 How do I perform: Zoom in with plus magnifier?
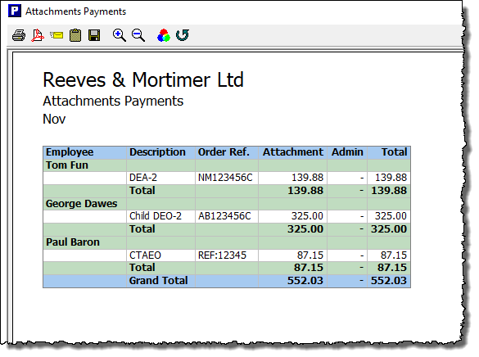click(120, 35)
